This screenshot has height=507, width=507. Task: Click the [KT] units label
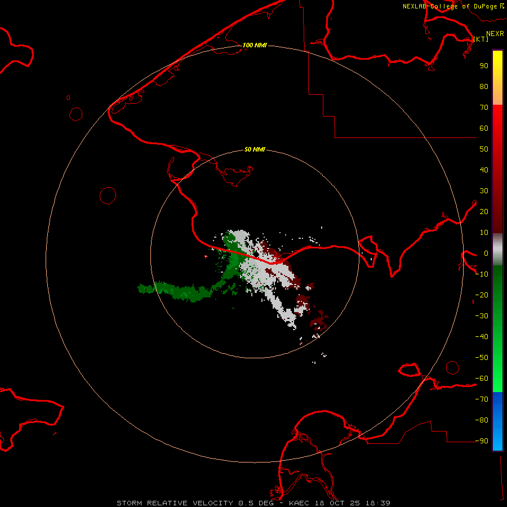(x=481, y=39)
